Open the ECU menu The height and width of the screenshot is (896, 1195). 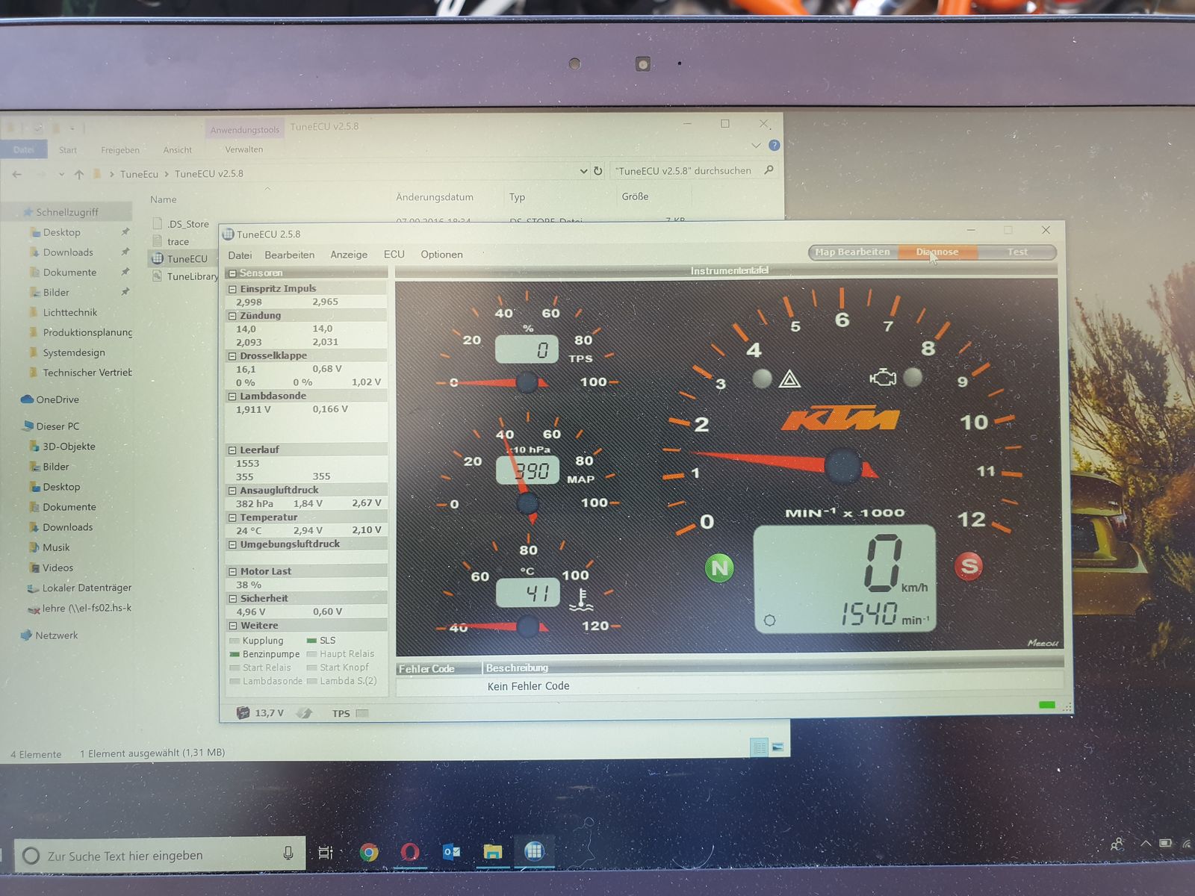(x=394, y=255)
